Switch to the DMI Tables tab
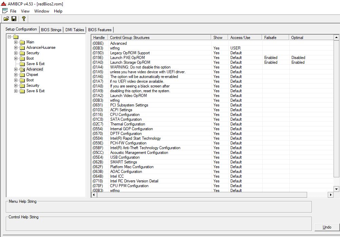Image resolution: width=340 pixels, height=237 pixels. click(x=75, y=30)
